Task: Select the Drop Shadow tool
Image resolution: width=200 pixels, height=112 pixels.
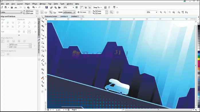Action: click(x=42, y=69)
